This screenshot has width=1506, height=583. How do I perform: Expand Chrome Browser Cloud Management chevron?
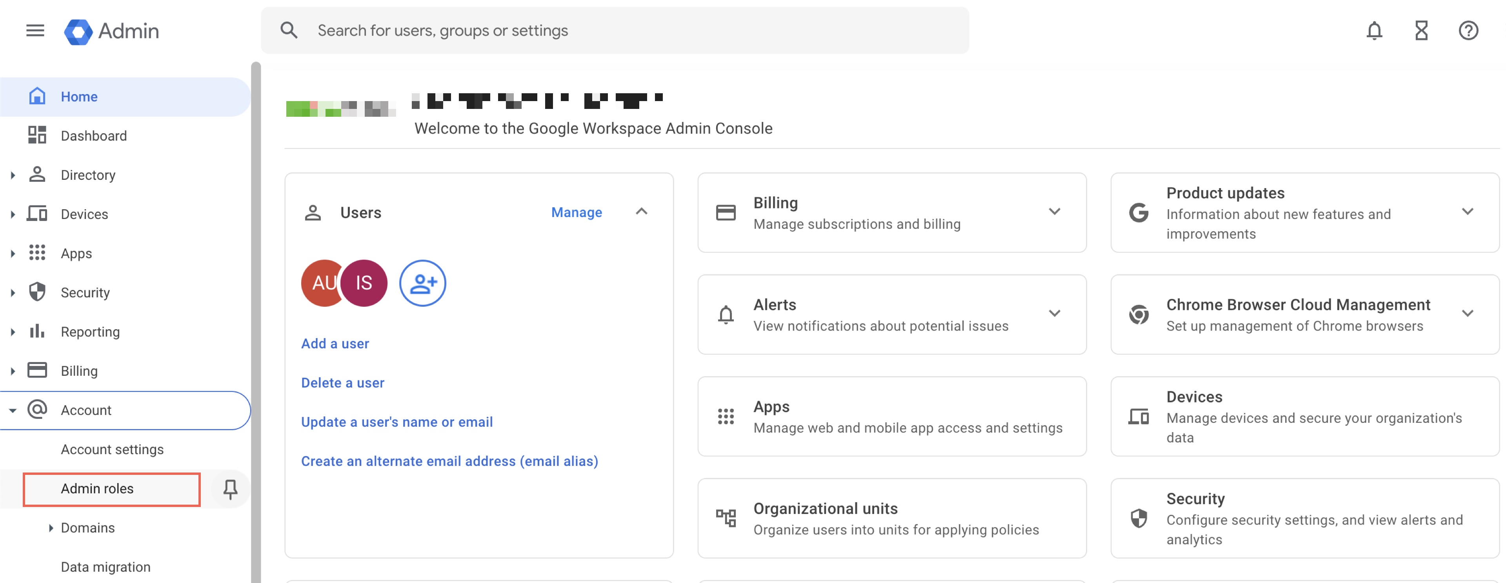click(1467, 313)
